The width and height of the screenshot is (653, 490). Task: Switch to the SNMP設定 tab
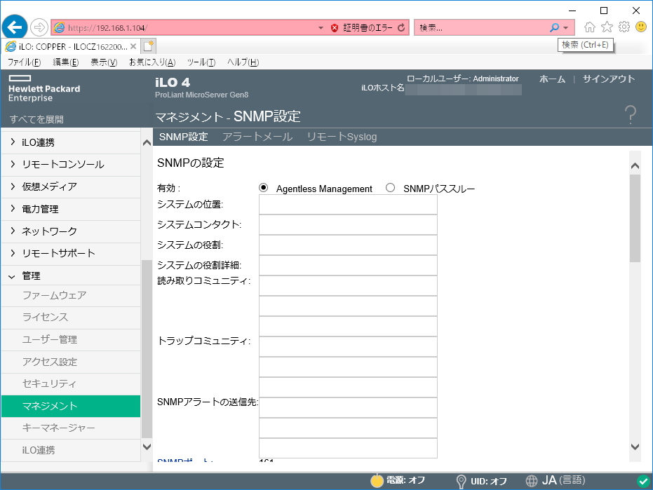coord(183,137)
